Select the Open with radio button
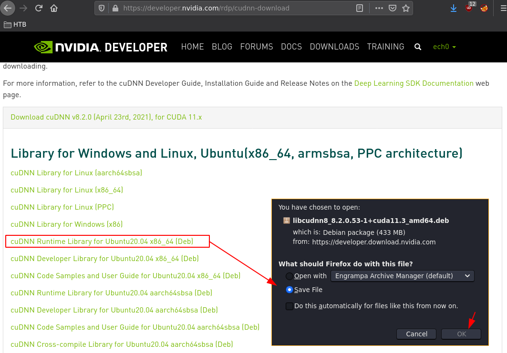Image resolution: width=507 pixels, height=353 pixels. (290, 276)
